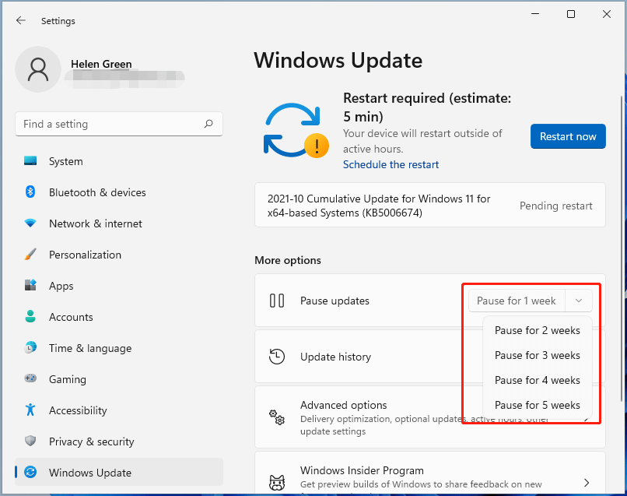Choose Pause for 4 weeks

pyautogui.click(x=537, y=380)
